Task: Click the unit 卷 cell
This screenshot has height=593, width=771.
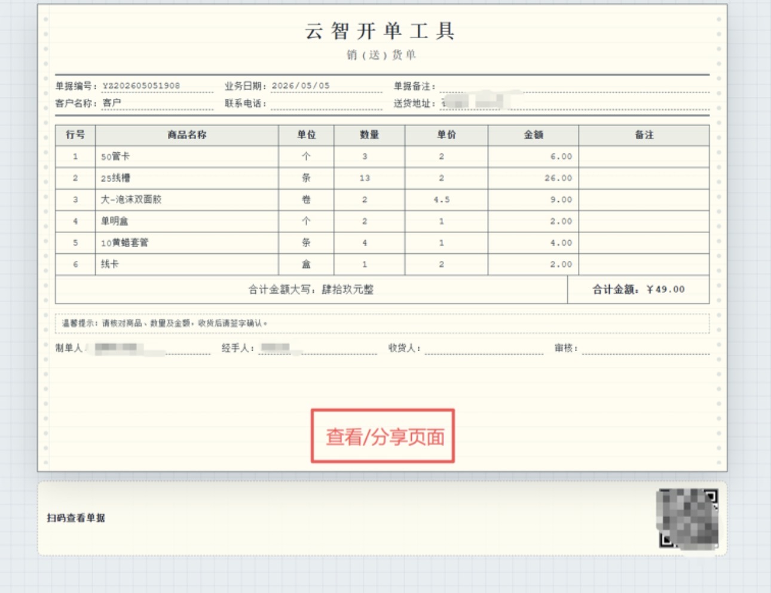Action: point(306,199)
